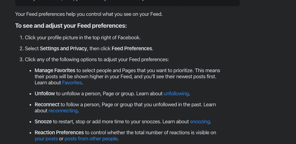Click 'posts from other people' link
Screen dimensions: 296x144
[x=91, y=139]
